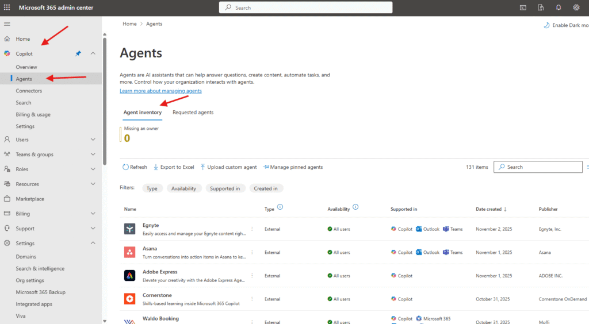Viewport: 589px width, 324px height.
Task: Unpin Copilot using the pin icon
Action: point(78,53)
